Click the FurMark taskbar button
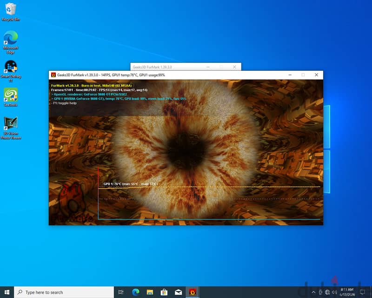The width and height of the screenshot is (372, 298). coord(193,292)
